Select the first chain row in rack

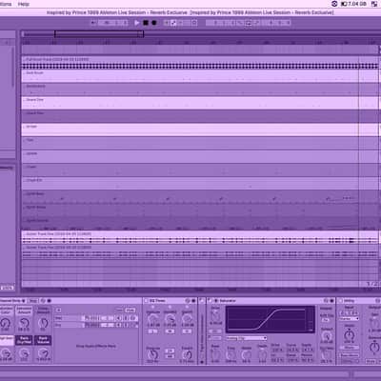tap(96, 318)
